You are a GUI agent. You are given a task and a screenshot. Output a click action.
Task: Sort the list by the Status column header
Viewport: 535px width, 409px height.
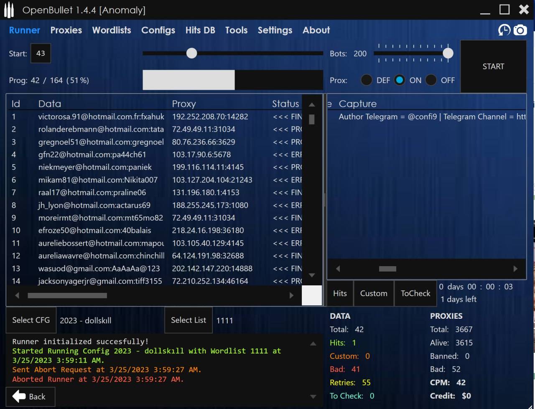point(285,104)
